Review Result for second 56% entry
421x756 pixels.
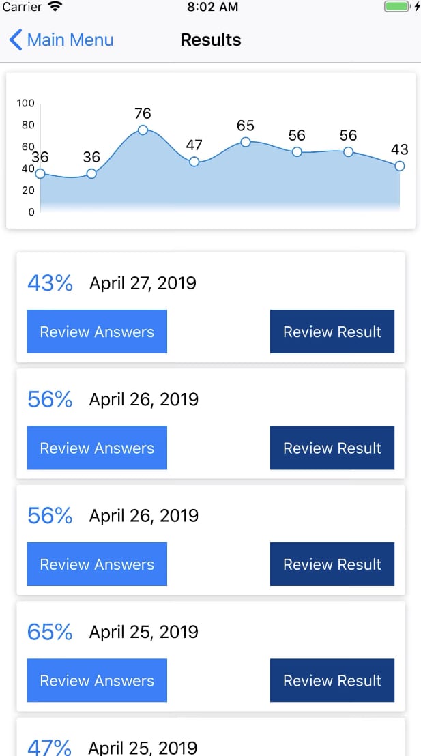(332, 564)
